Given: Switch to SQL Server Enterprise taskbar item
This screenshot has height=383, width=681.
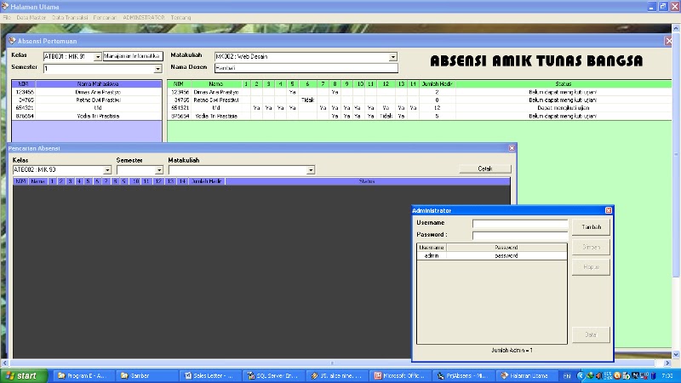Looking at the screenshot, I should pos(273,375).
